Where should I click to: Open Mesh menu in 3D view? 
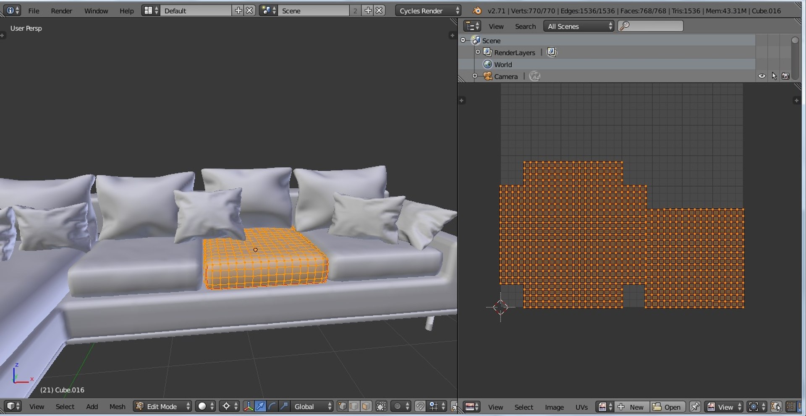(x=117, y=406)
